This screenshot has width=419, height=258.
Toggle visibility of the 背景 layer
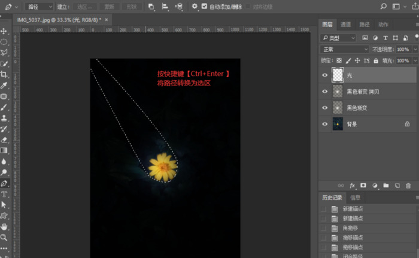point(325,123)
